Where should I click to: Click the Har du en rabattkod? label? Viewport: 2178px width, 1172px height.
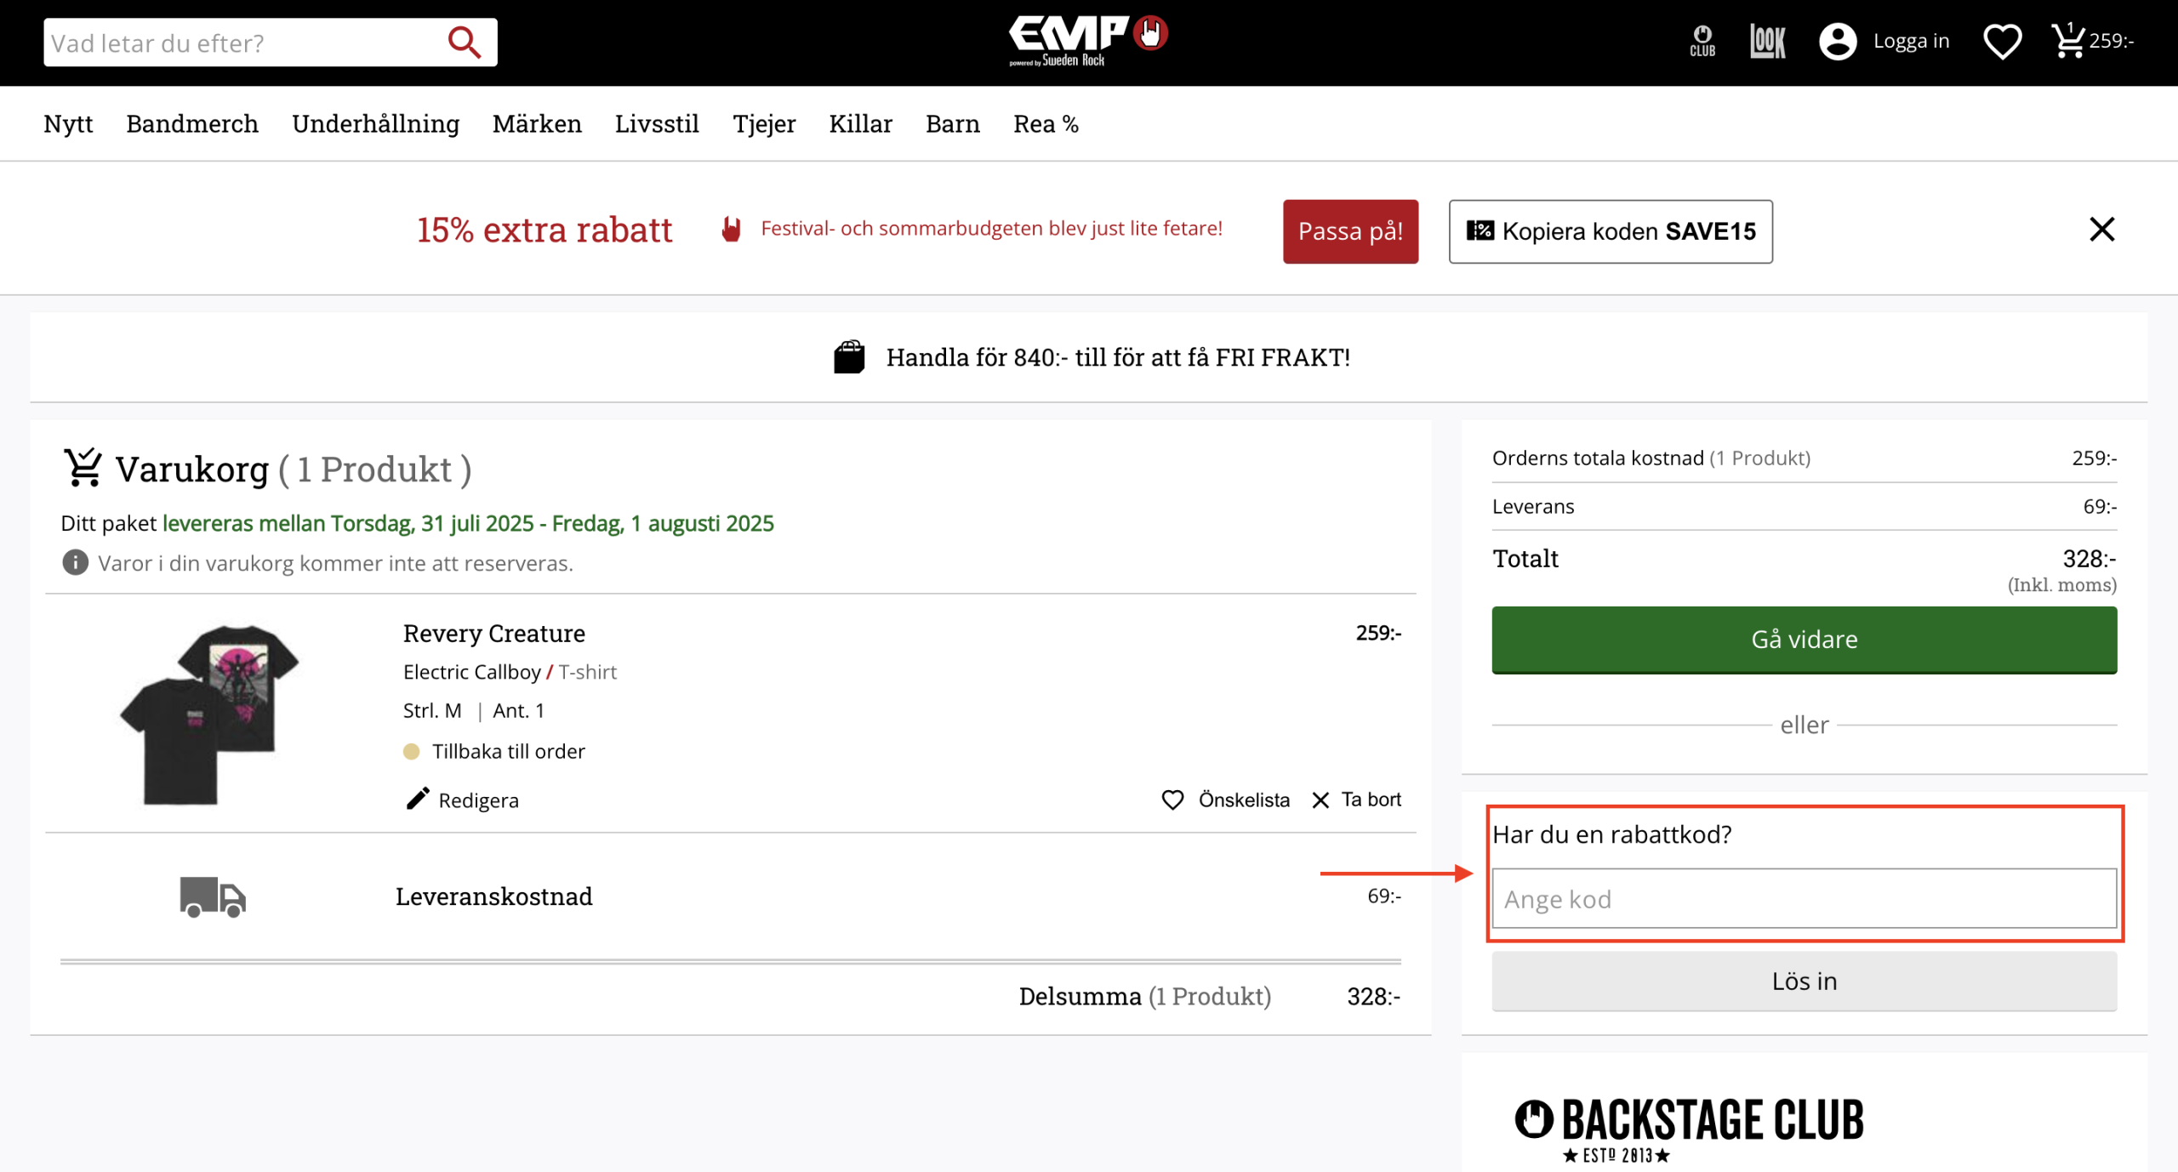coord(1612,834)
